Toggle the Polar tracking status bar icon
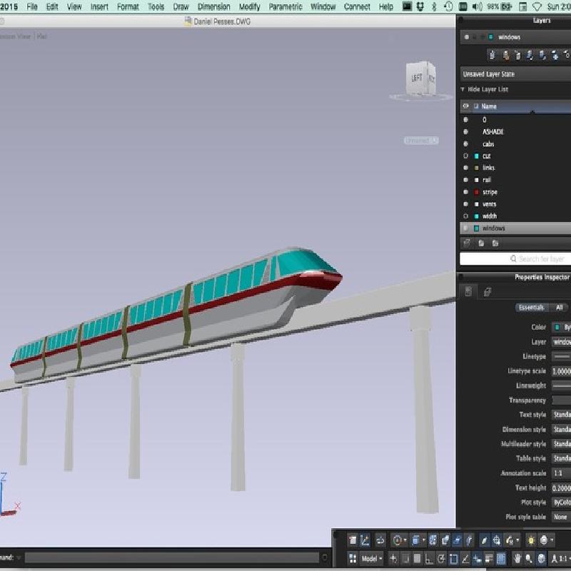Image resolution: width=571 pixels, height=571 pixels. click(441, 558)
